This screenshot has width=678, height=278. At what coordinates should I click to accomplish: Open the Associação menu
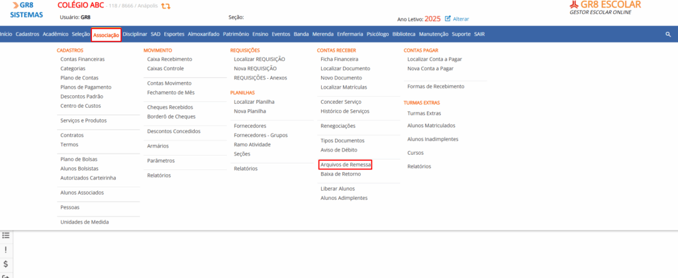(x=106, y=34)
